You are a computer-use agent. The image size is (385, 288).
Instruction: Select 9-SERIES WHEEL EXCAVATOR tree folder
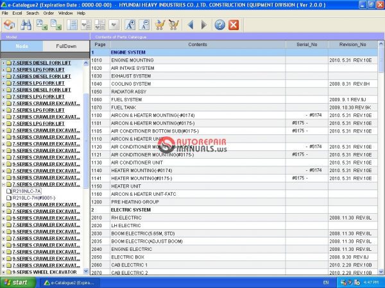[44, 272]
